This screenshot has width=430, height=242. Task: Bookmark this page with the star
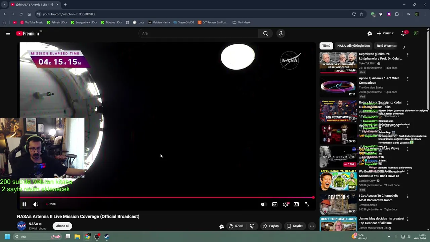coord(361,14)
